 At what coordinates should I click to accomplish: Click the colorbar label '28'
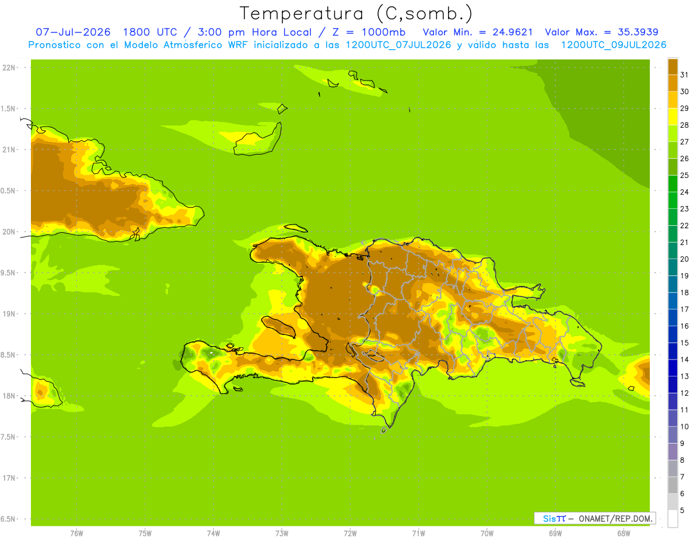click(685, 125)
